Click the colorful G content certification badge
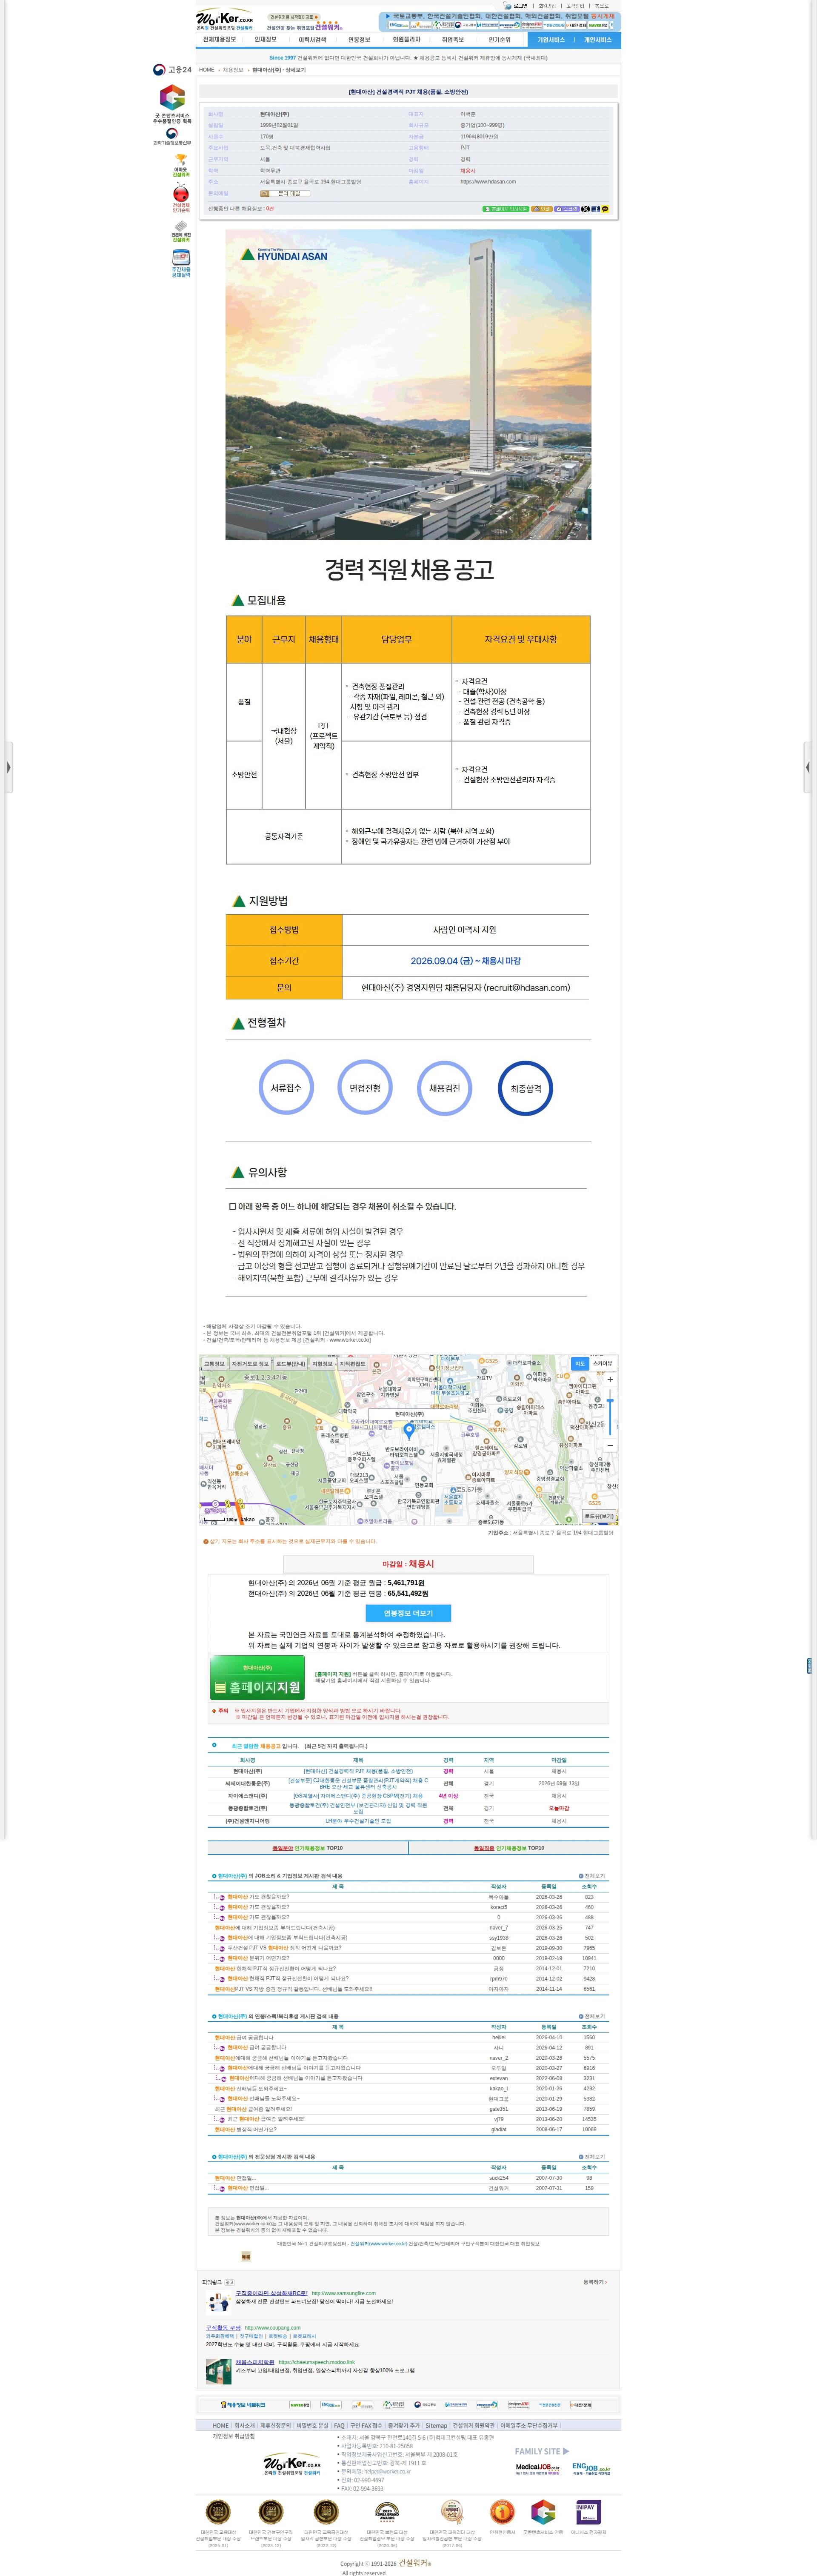817x2576 pixels. [172, 103]
